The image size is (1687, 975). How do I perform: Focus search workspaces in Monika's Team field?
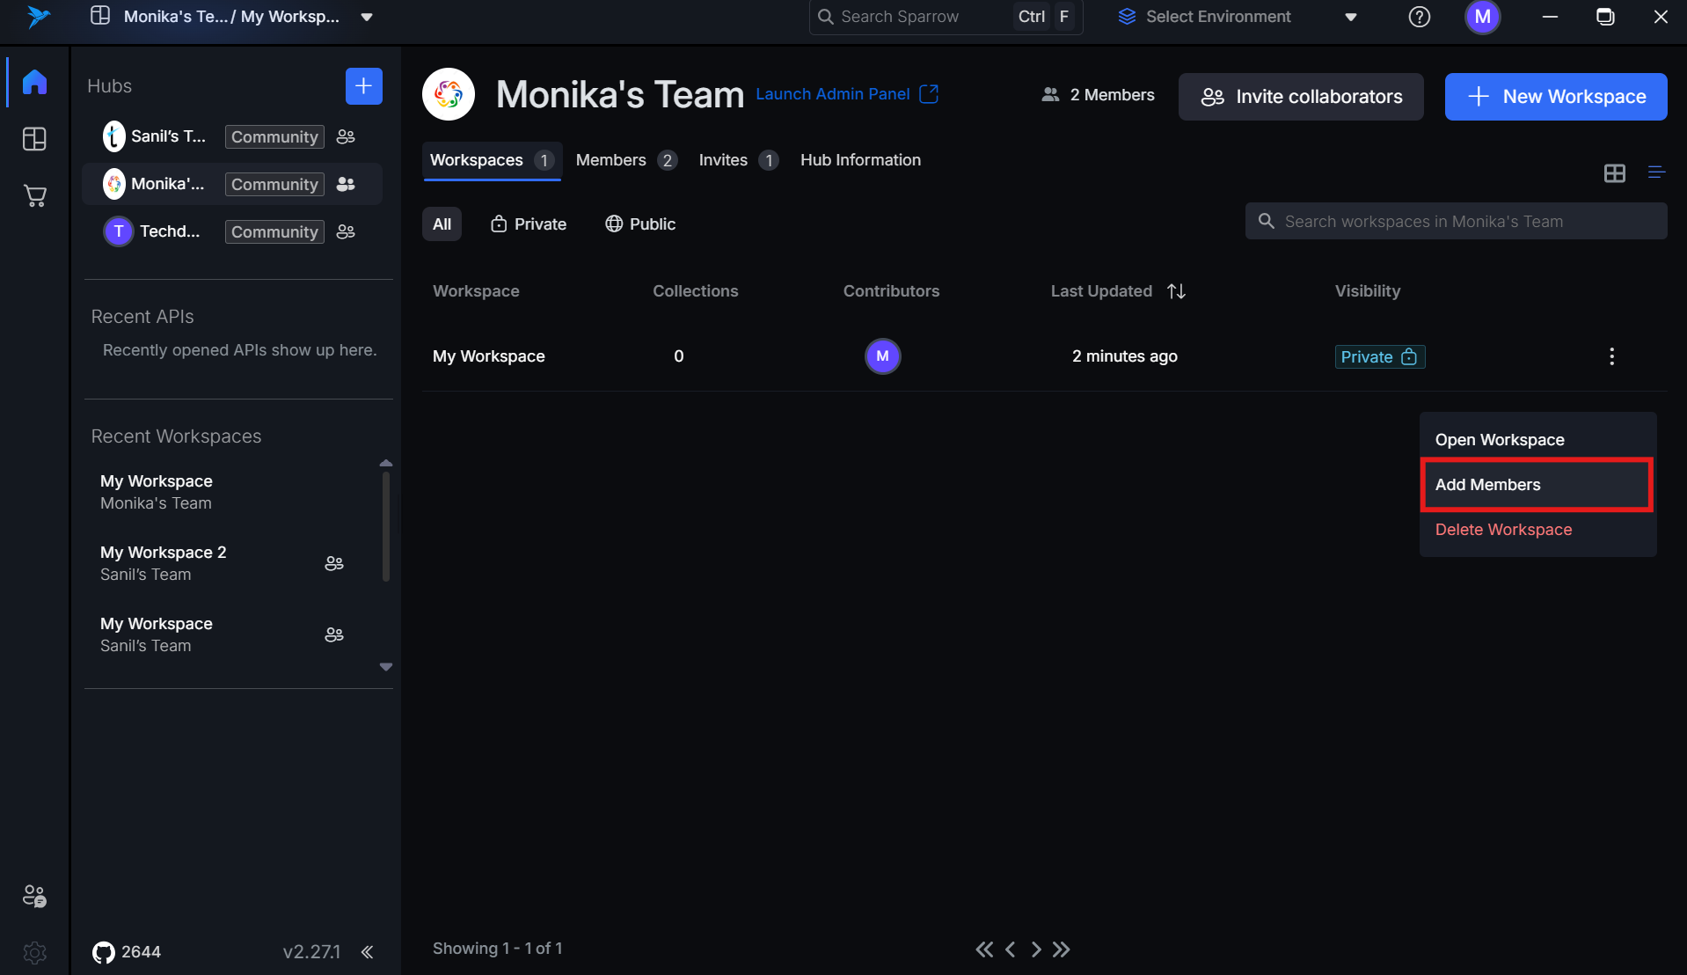tap(1456, 222)
